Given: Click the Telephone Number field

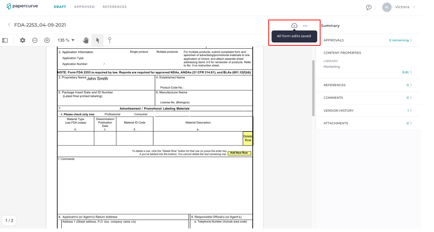Looking at the screenshot, I should coord(222,224).
